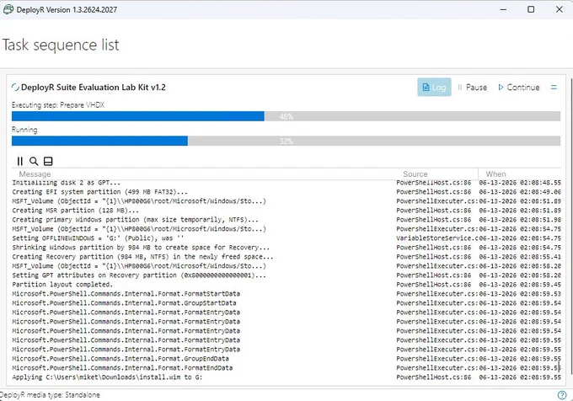Click 'DeployR media type: Standalone' status text

click(x=50, y=395)
